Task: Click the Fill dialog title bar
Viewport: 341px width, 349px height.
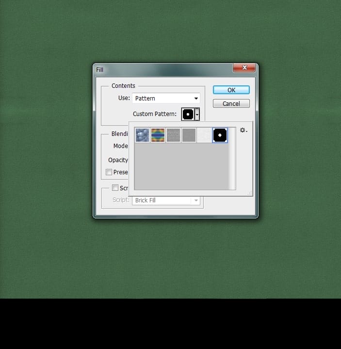Action: click(160, 69)
